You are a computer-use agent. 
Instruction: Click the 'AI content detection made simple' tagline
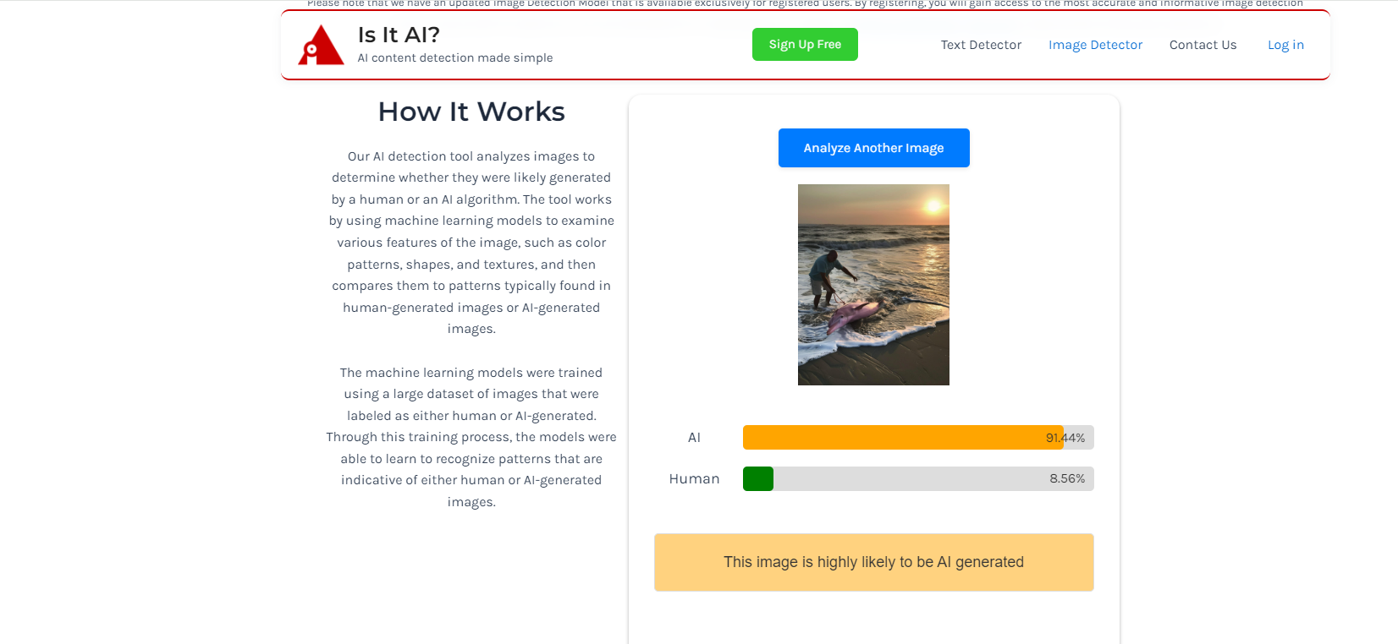point(454,58)
